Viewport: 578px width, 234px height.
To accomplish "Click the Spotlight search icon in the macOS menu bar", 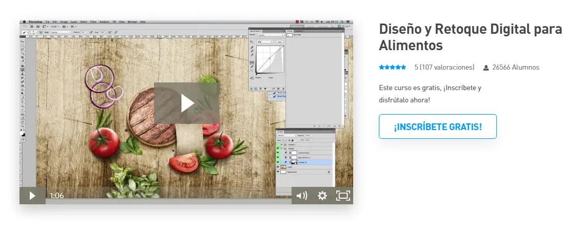I will tap(342, 22).
